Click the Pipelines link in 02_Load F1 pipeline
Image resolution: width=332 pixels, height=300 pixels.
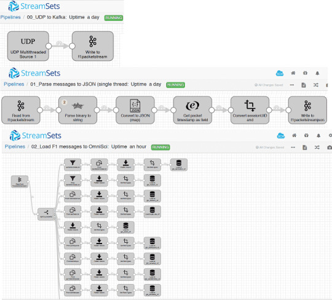coord(15,146)
